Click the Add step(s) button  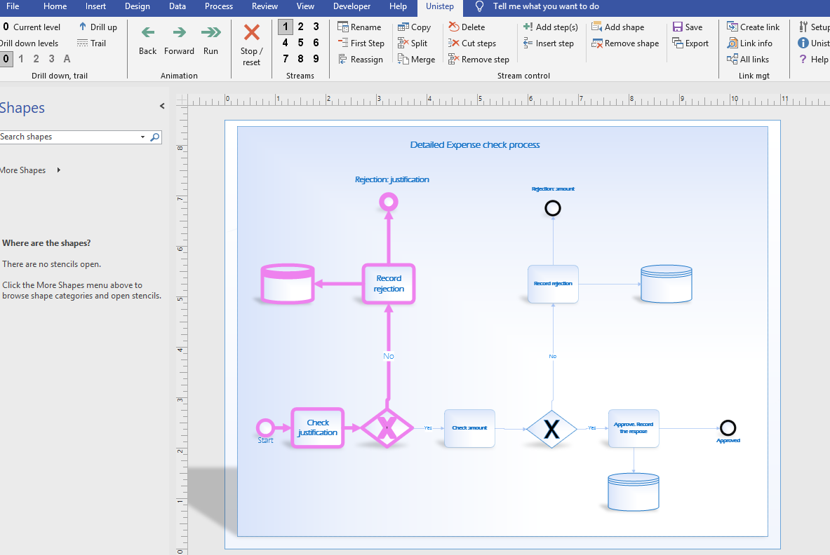(550, 27)
